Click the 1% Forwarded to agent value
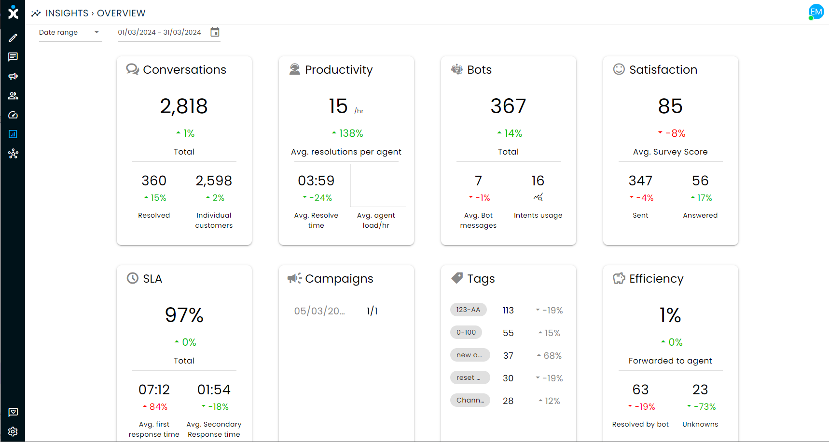The image size is (829, 442). 670,315
